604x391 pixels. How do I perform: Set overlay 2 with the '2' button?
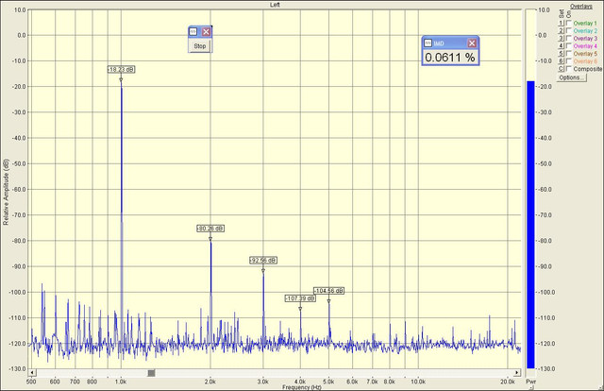click(x=562, y=31)
